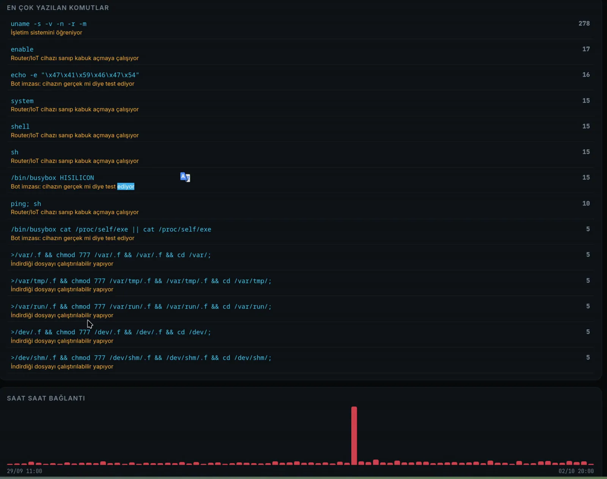Click "İşletim sistemini öğreniyor" description
The height and width of the screenshot is (479, 607).
(46, 33)
